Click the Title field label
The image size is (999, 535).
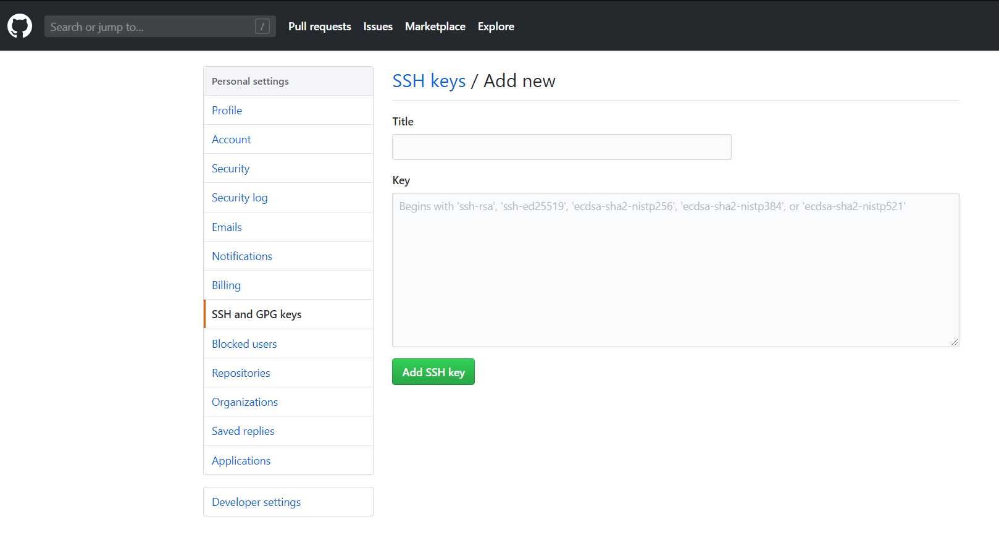click(403, 122)
